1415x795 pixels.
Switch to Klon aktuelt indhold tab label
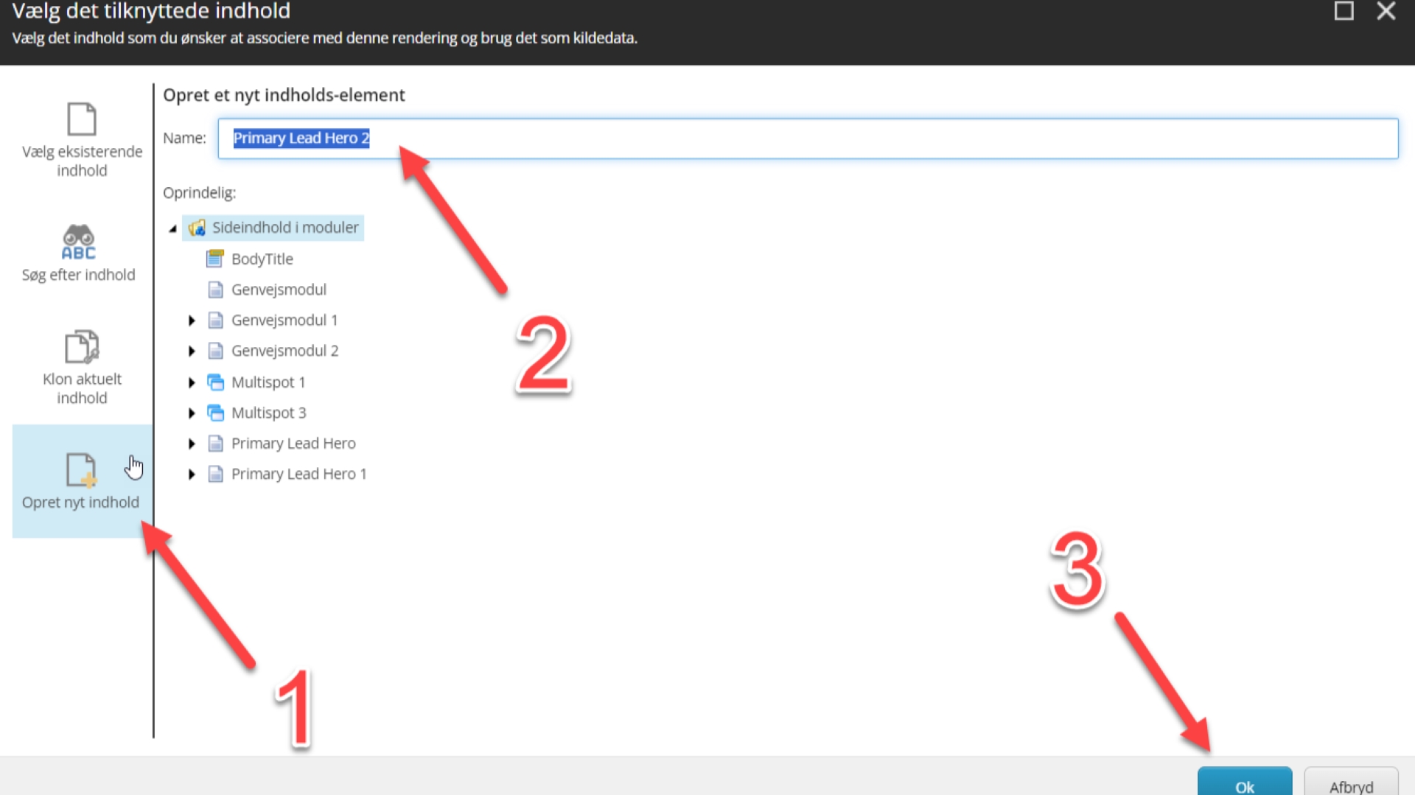pos(82,388)
